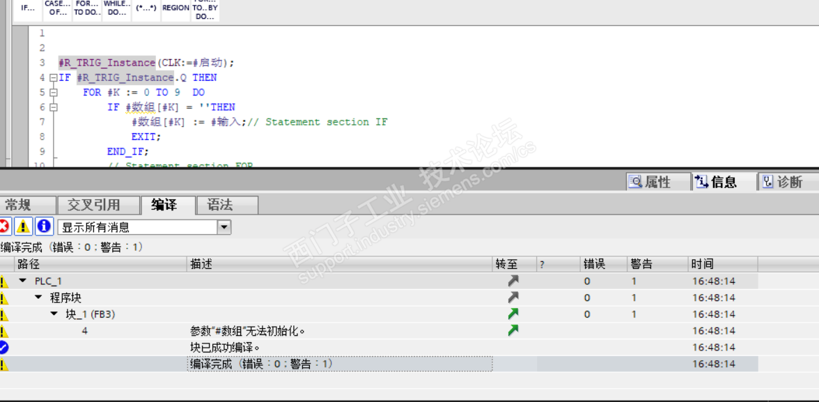
Task: Insert a FOR TO DO loop template
Action: [87, 9]
